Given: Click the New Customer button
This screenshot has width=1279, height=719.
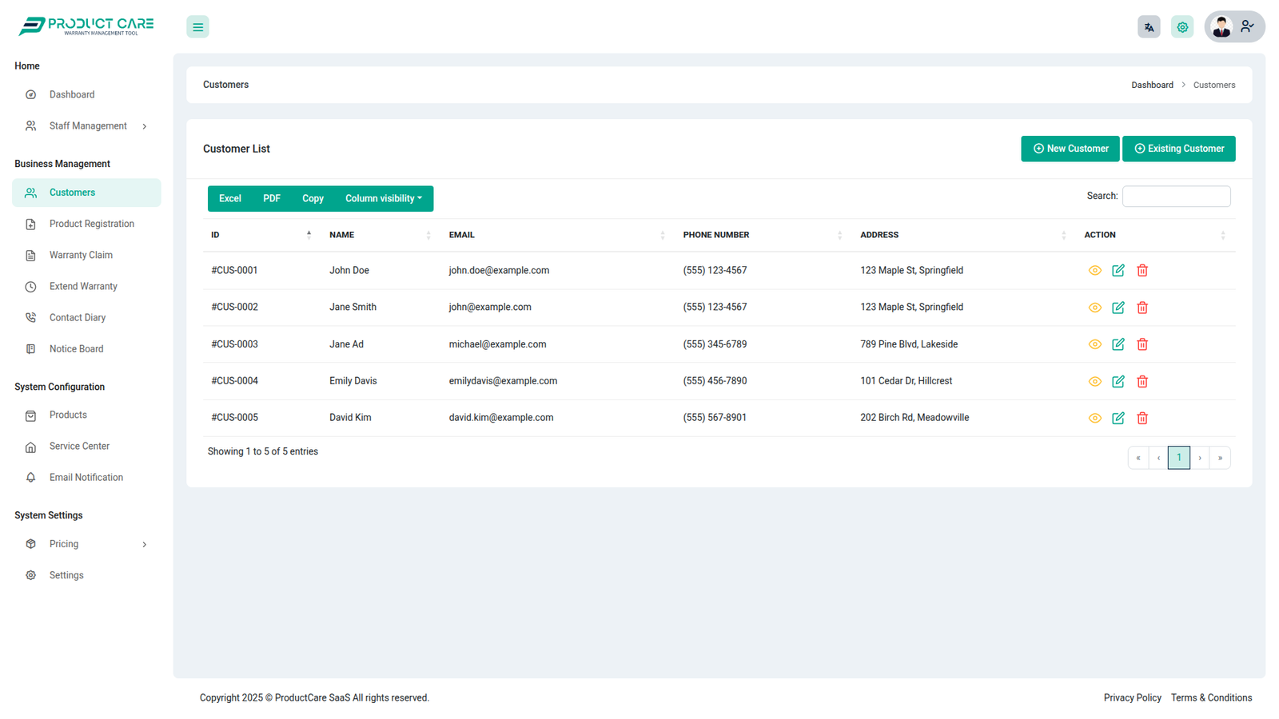Looking at the screenshot, I should click(x=1070, y=149).
